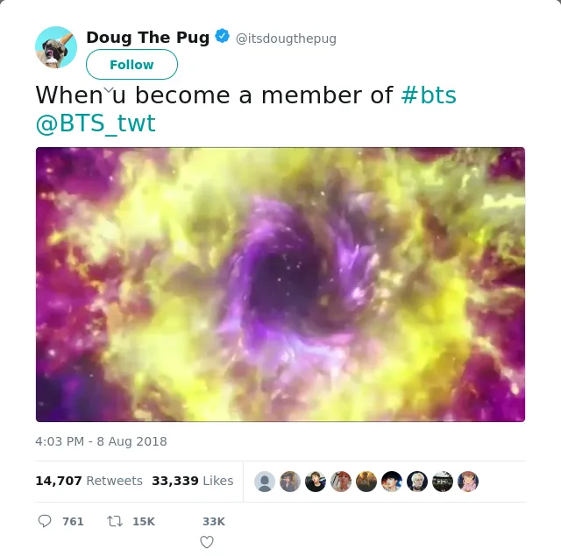Click the reply speech bubble icon
This screenshot has width=561, height=556.
click(45, 521)
